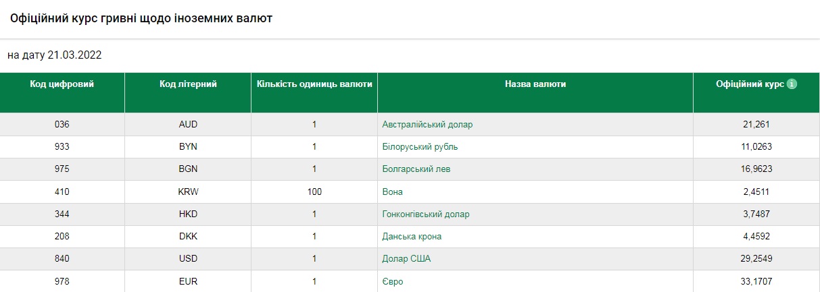
Task: Click the 33,1707 rate for EUR
Action: point(756,281)
